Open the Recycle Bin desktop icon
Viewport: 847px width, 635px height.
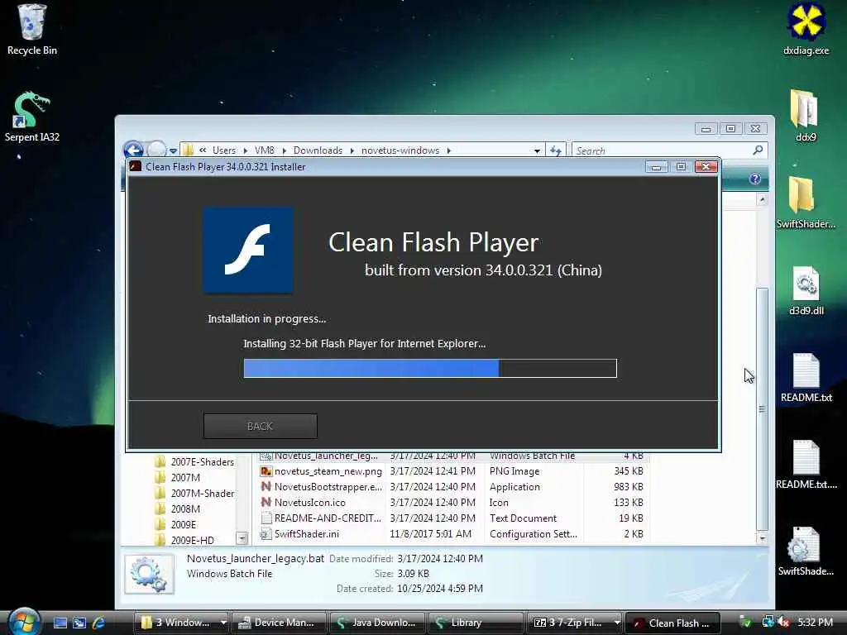click(x=31, y=29)
